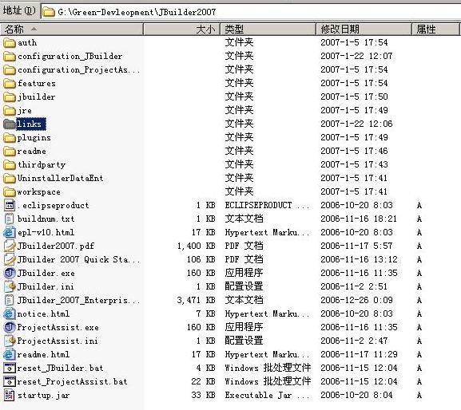Image resolution: width=461 pixels, height=410 pixels.
Task: Select the file name buildnum.txt
Action: coord(46,219)
